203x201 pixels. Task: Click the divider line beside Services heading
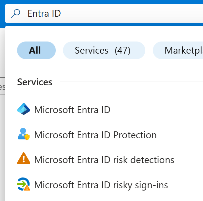[x=131, y=81]
